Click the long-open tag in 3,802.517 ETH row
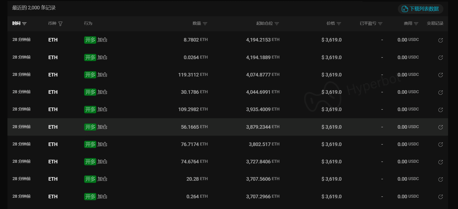 coord(90,144)
